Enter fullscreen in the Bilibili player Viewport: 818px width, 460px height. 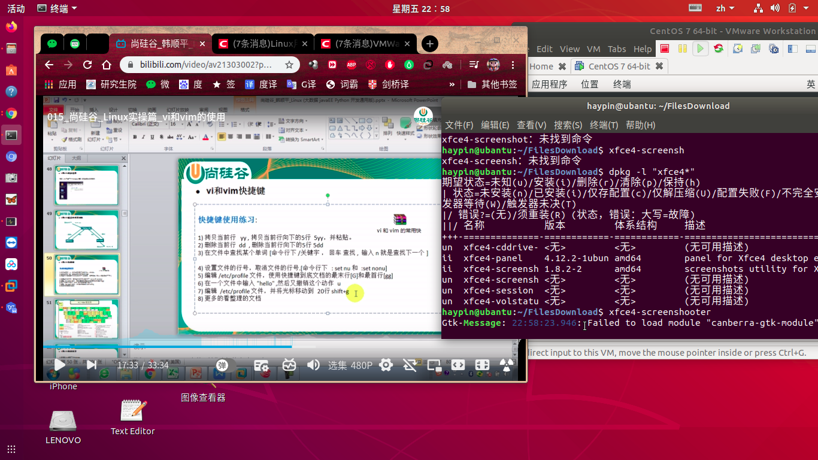pos(481,364)
